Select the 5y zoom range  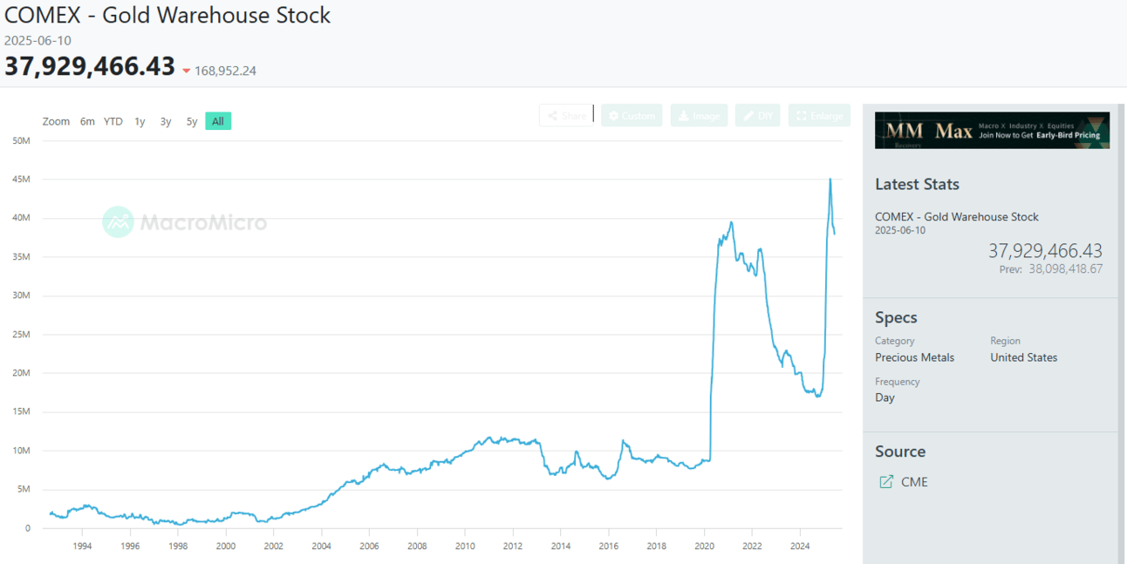(192, 121)
